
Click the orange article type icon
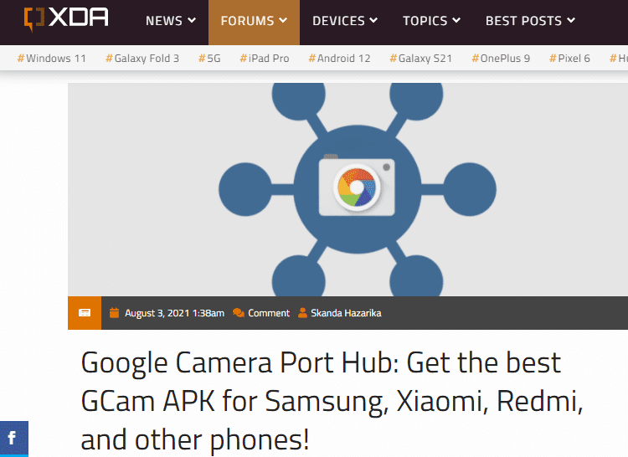pos(85,313)
